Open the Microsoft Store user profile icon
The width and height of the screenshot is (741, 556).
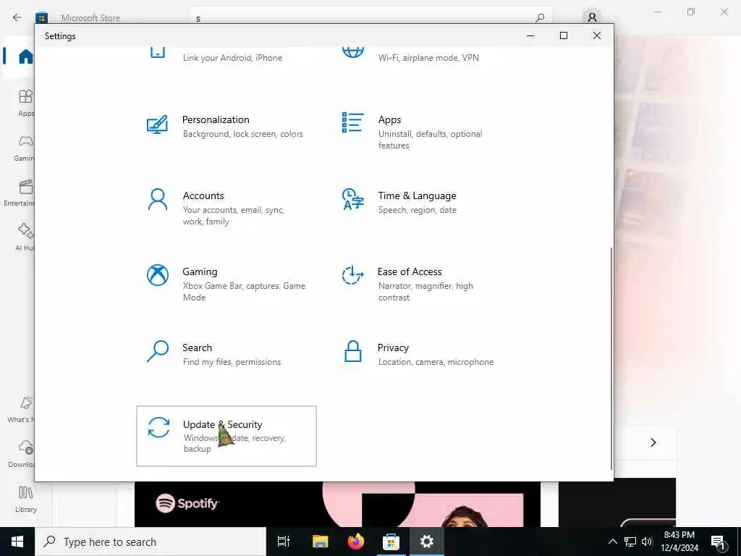click(x=592, y=18)
